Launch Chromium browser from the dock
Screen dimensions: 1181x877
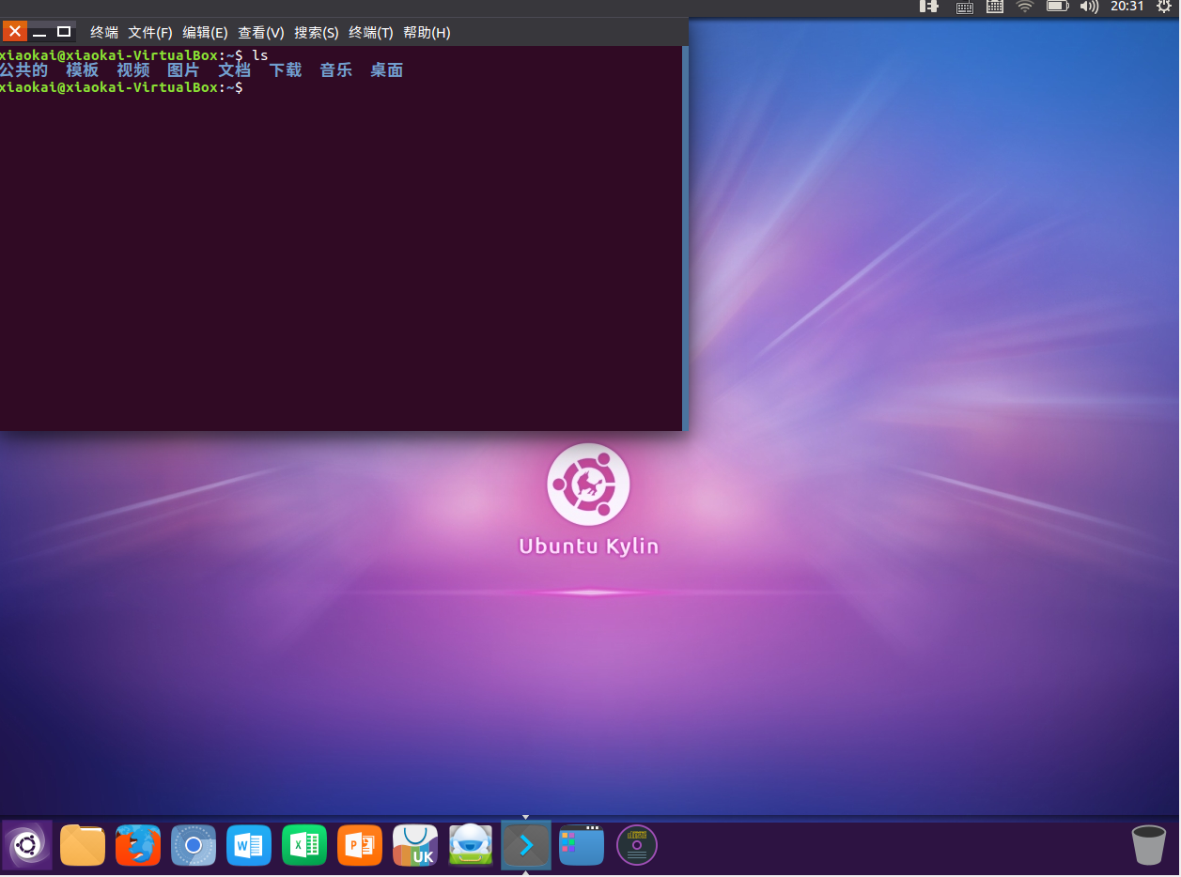(194, 845)
